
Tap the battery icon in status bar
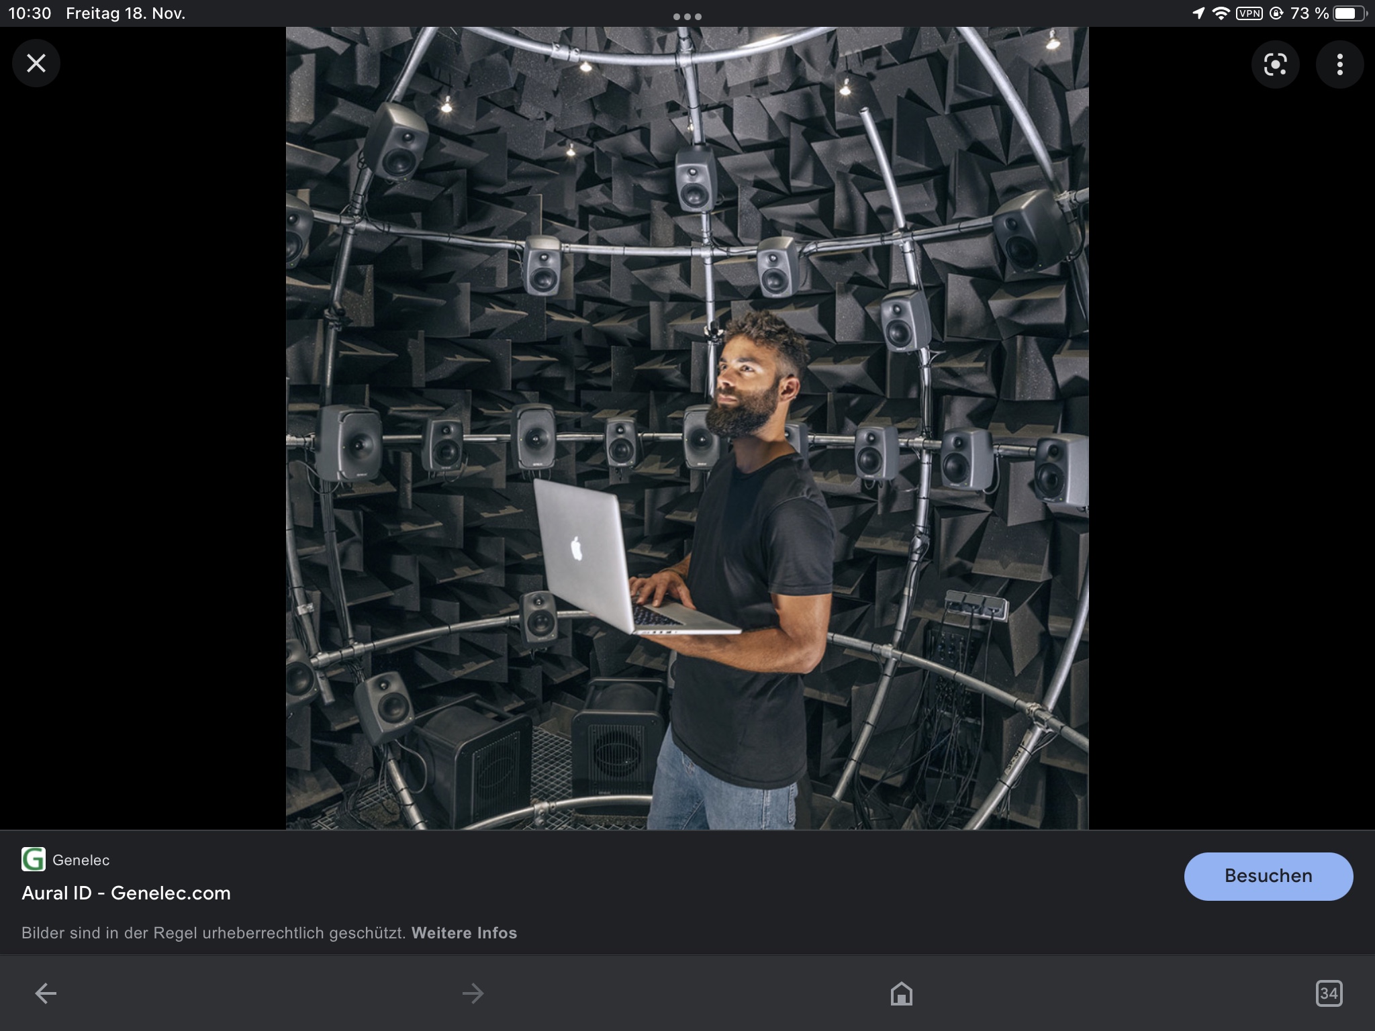pyautogui.click(x=1350, y=13)
